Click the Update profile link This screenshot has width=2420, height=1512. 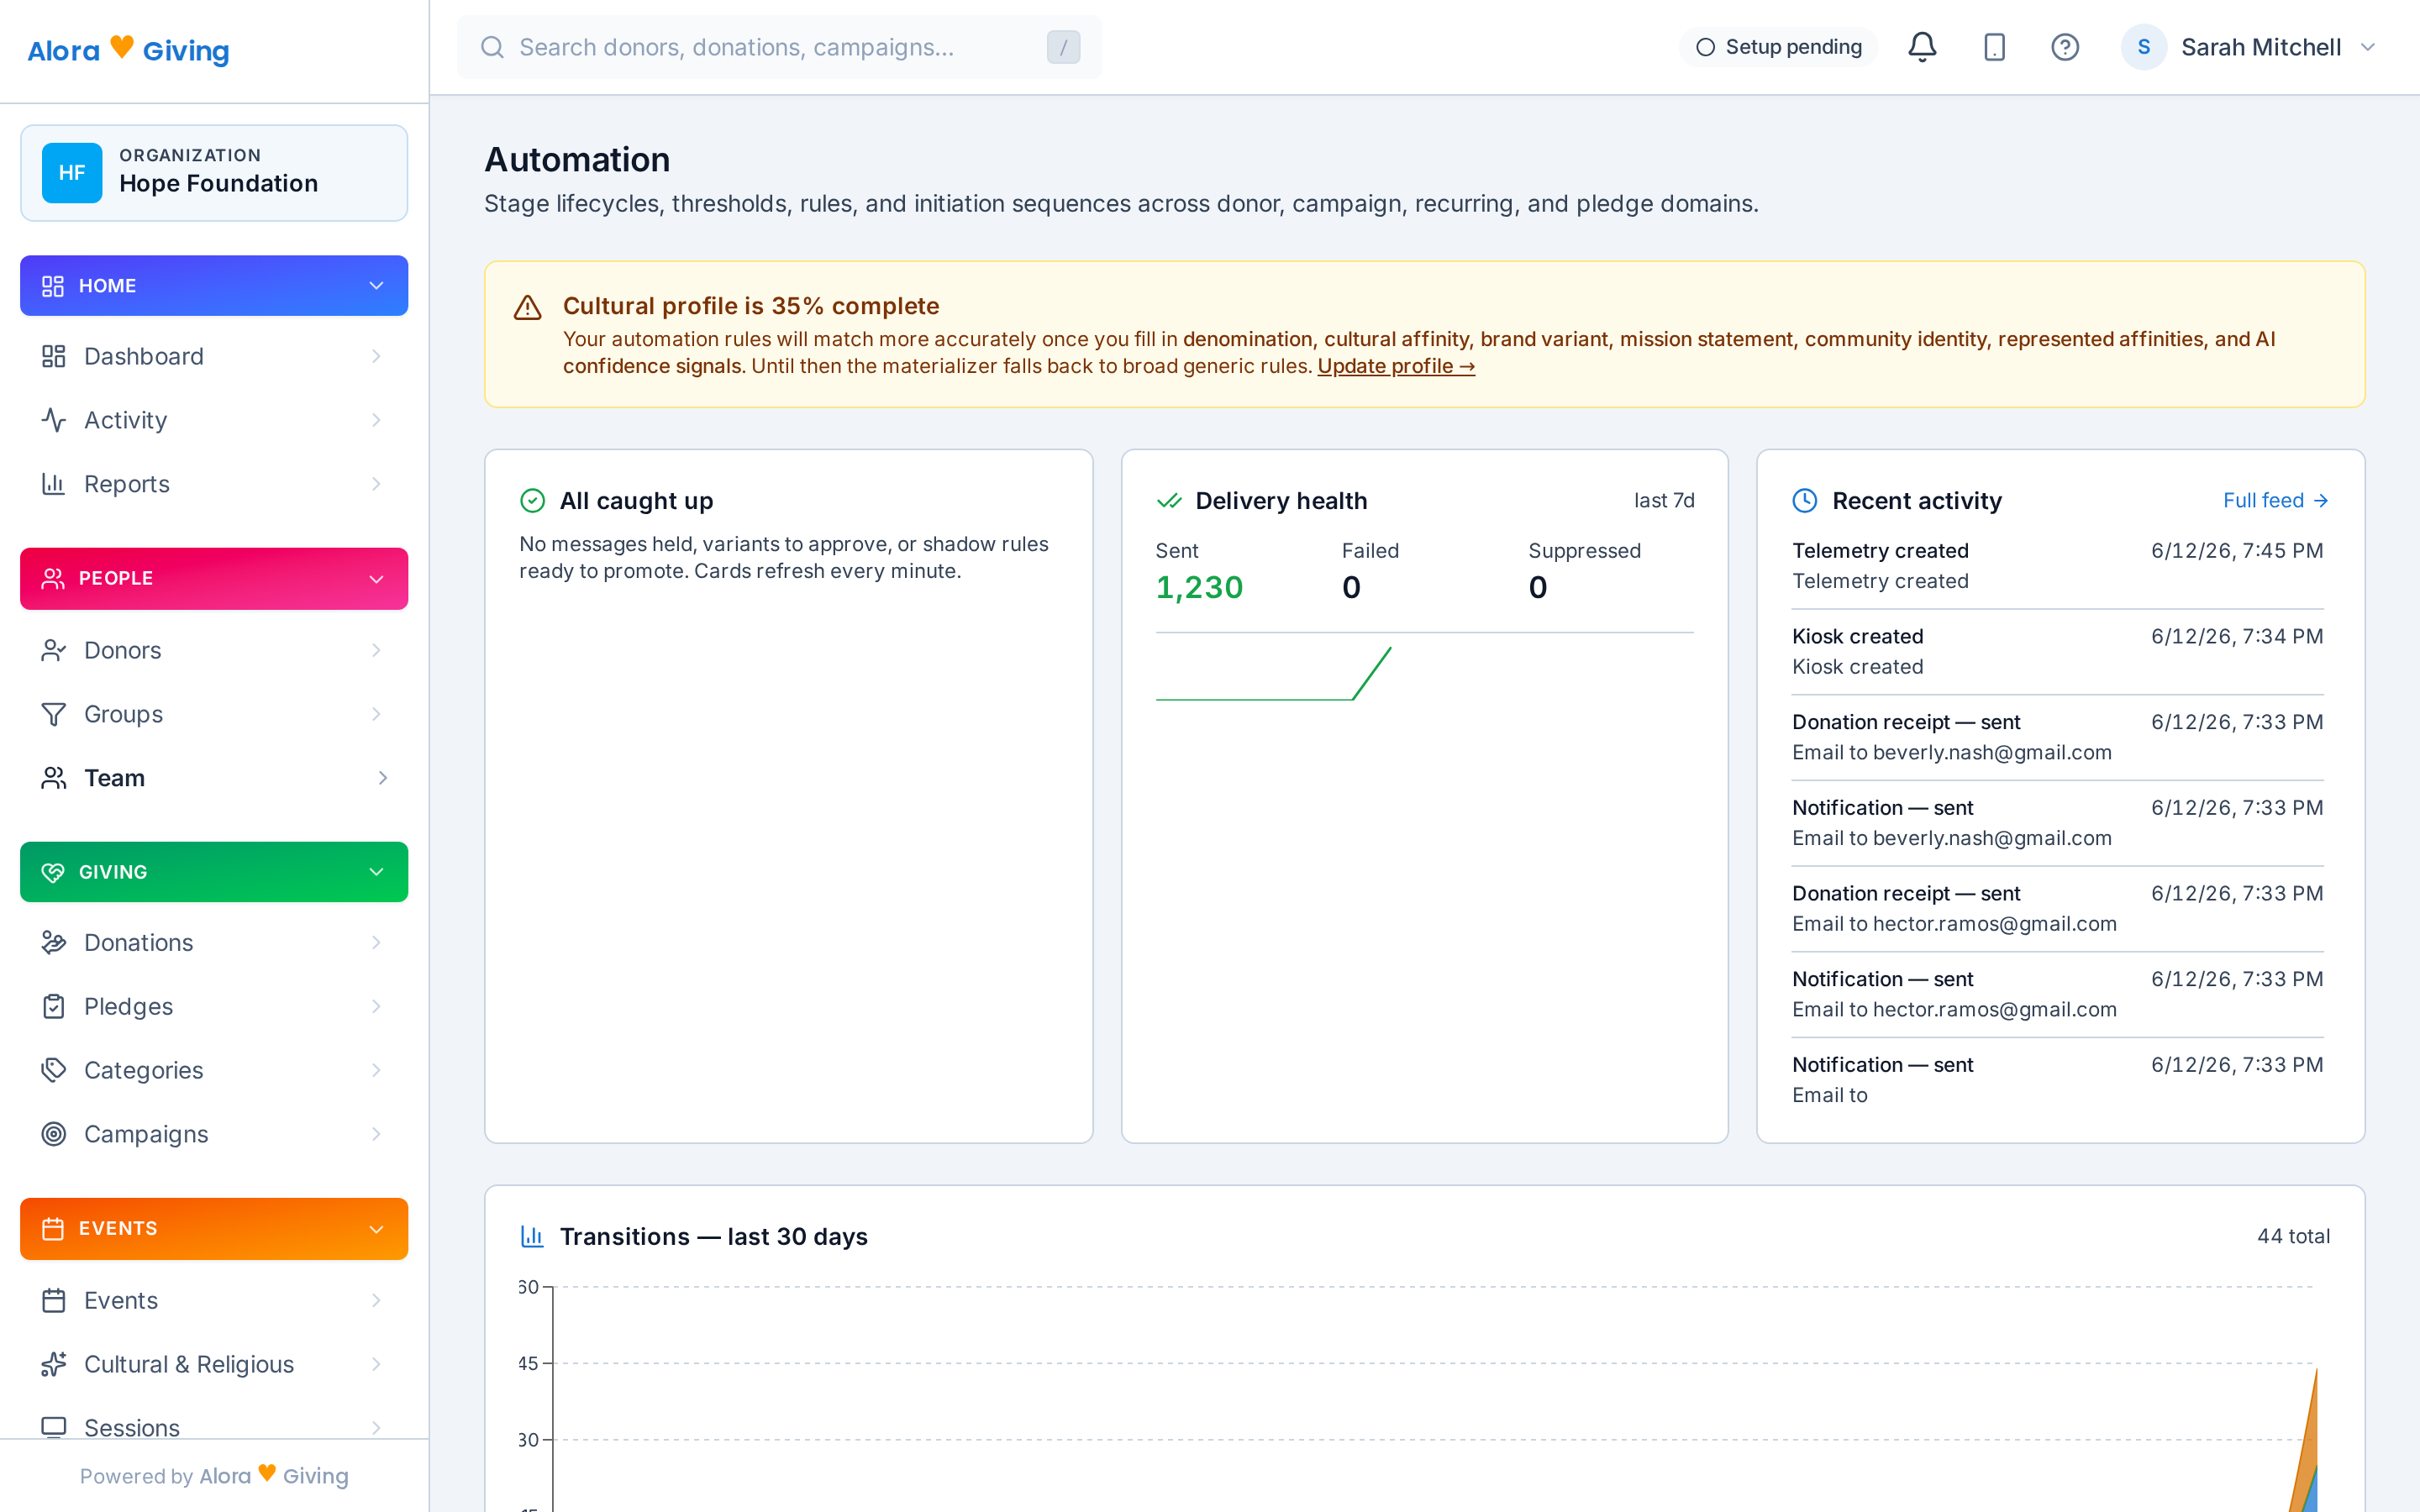point(1396,366)
